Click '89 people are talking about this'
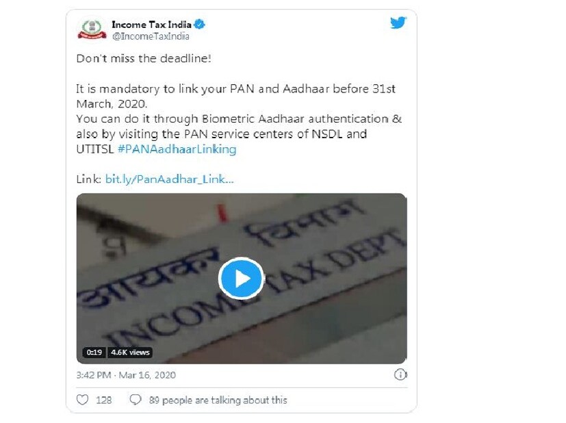566x423 pixels. tap(218, 400)
